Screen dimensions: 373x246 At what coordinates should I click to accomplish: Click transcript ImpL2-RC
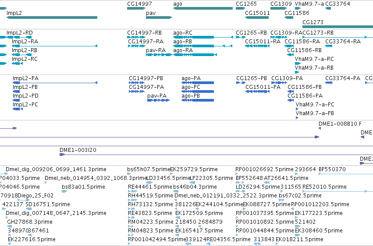click(25, 59)
